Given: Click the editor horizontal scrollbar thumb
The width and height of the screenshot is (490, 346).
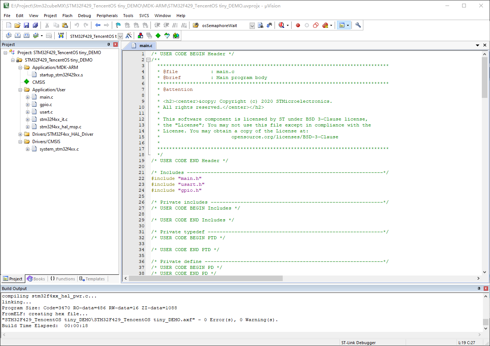Looking at the screenshot, I should click(206, 278).
